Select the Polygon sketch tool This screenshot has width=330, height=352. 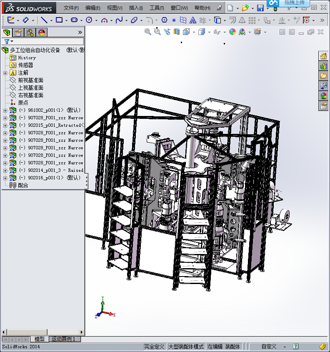pyautogui.click(x=165, y=20)
